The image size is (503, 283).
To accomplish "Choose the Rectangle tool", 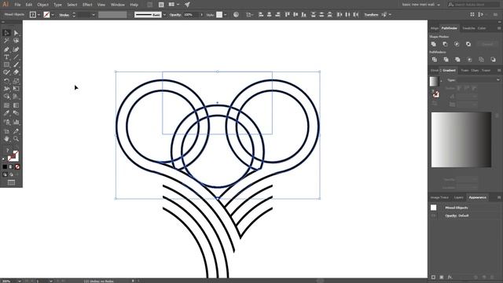I will tap(6, 64).
